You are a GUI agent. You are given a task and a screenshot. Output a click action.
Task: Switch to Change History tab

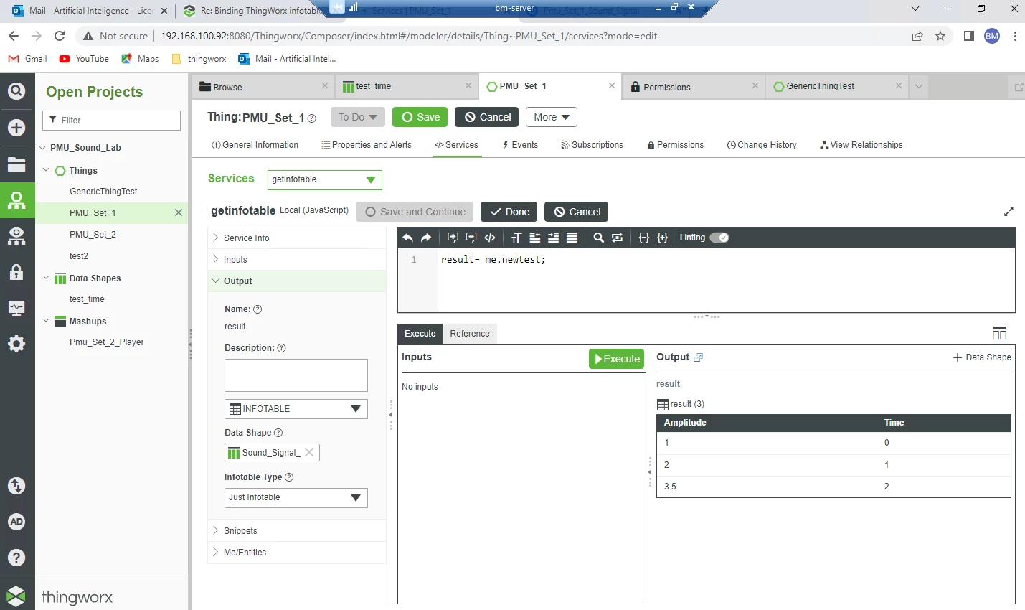[x=762, y=145]
